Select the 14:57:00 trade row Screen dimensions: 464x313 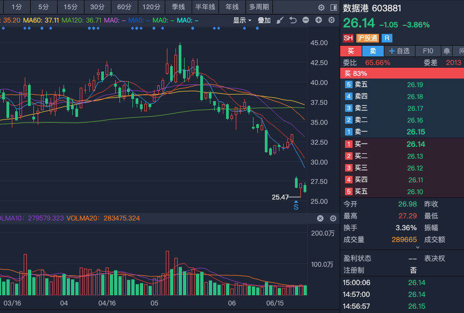pos(402,295)
